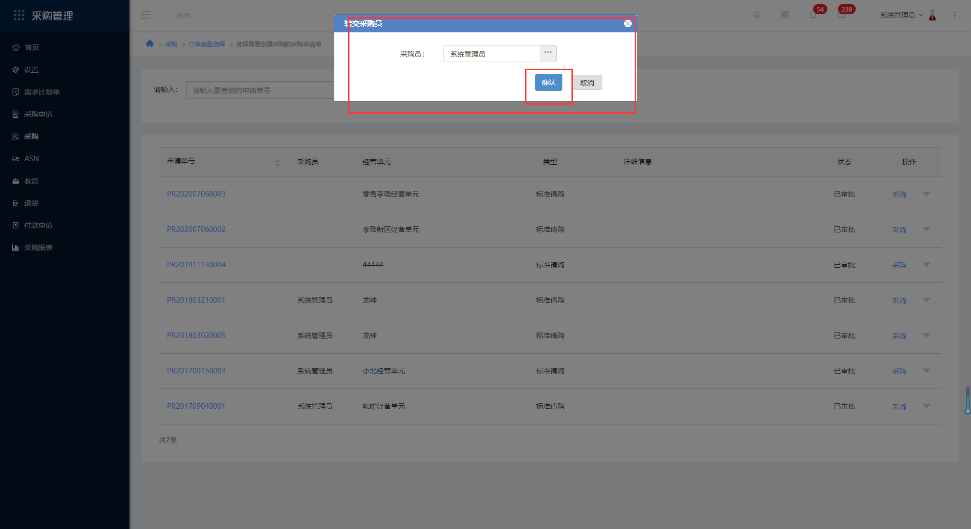Open request PR201803210001
Screen dimensions: 971x529
pos(196,300)
